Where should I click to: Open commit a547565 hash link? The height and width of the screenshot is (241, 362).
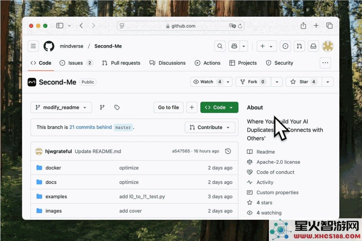[x=181, y=151]
